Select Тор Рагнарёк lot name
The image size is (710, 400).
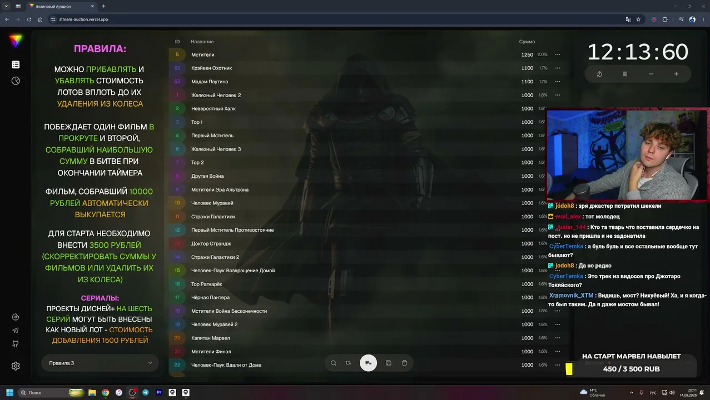pos(207,284)
